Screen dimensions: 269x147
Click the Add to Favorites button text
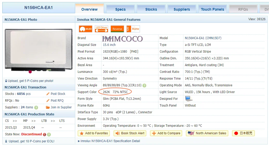click(x=97, y=133)
